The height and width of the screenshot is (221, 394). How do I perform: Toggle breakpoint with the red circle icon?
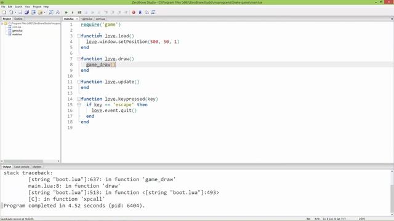click(x=134, y=12)
